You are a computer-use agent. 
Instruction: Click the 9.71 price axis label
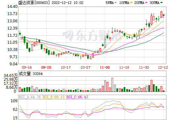point(13,57)
